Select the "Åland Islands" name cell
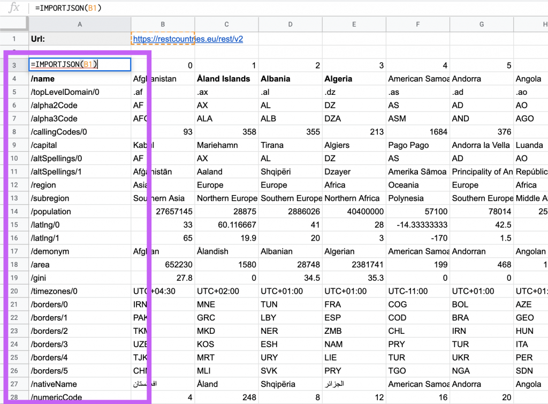This screenshot has height=404, width=548. click(x=226, y=79)
